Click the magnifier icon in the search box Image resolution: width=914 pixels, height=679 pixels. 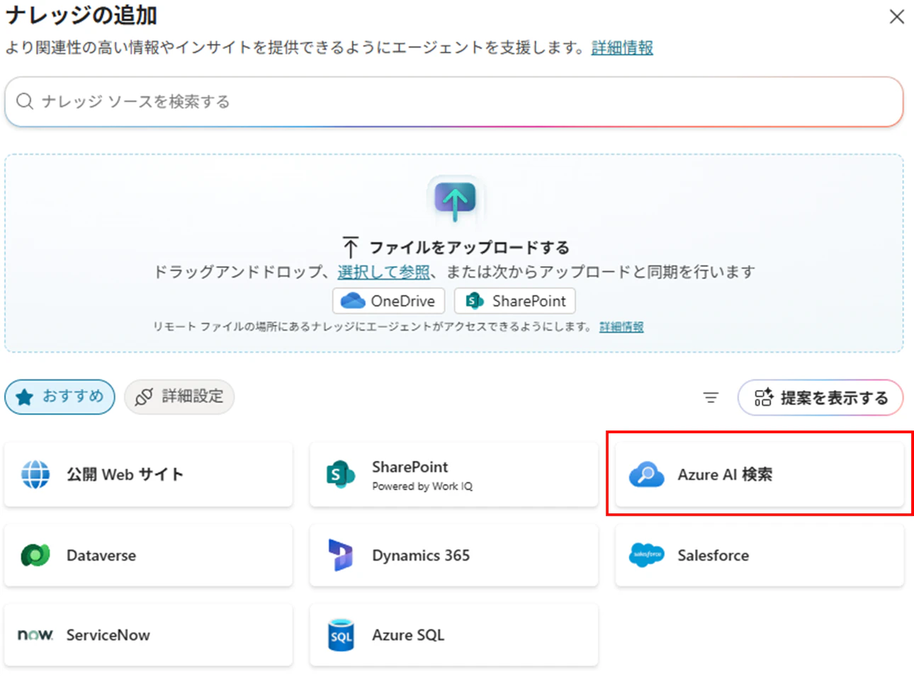pos(25,101)
